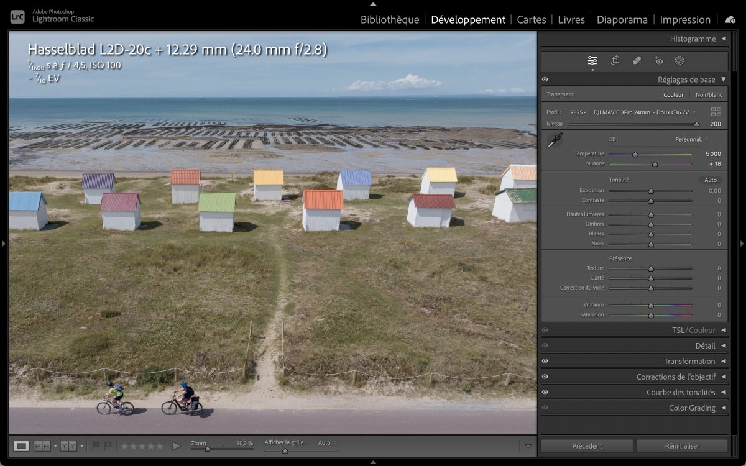This screenshot has width=746, height=466.
Task: Open the Masking tool
Action: pos(679,60)
